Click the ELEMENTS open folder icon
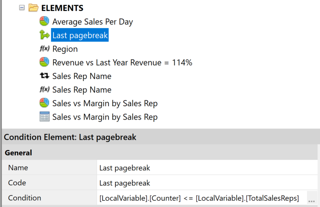Viewport: 320px width, 207px height. coord(34,8)
